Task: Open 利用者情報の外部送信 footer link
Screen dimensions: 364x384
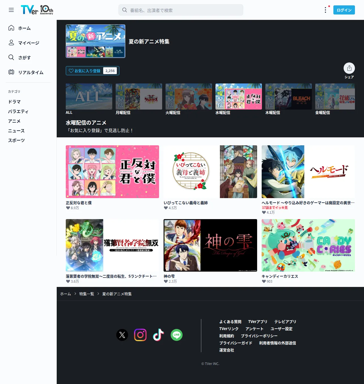Action: coord(278,343)
